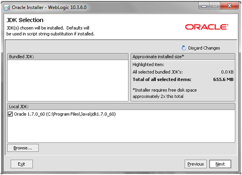Click the empty Bundled JDK list box
Image resolution: width=242 pixels, height=175 pixels.
pyautogui.click(x=68, y=81)
